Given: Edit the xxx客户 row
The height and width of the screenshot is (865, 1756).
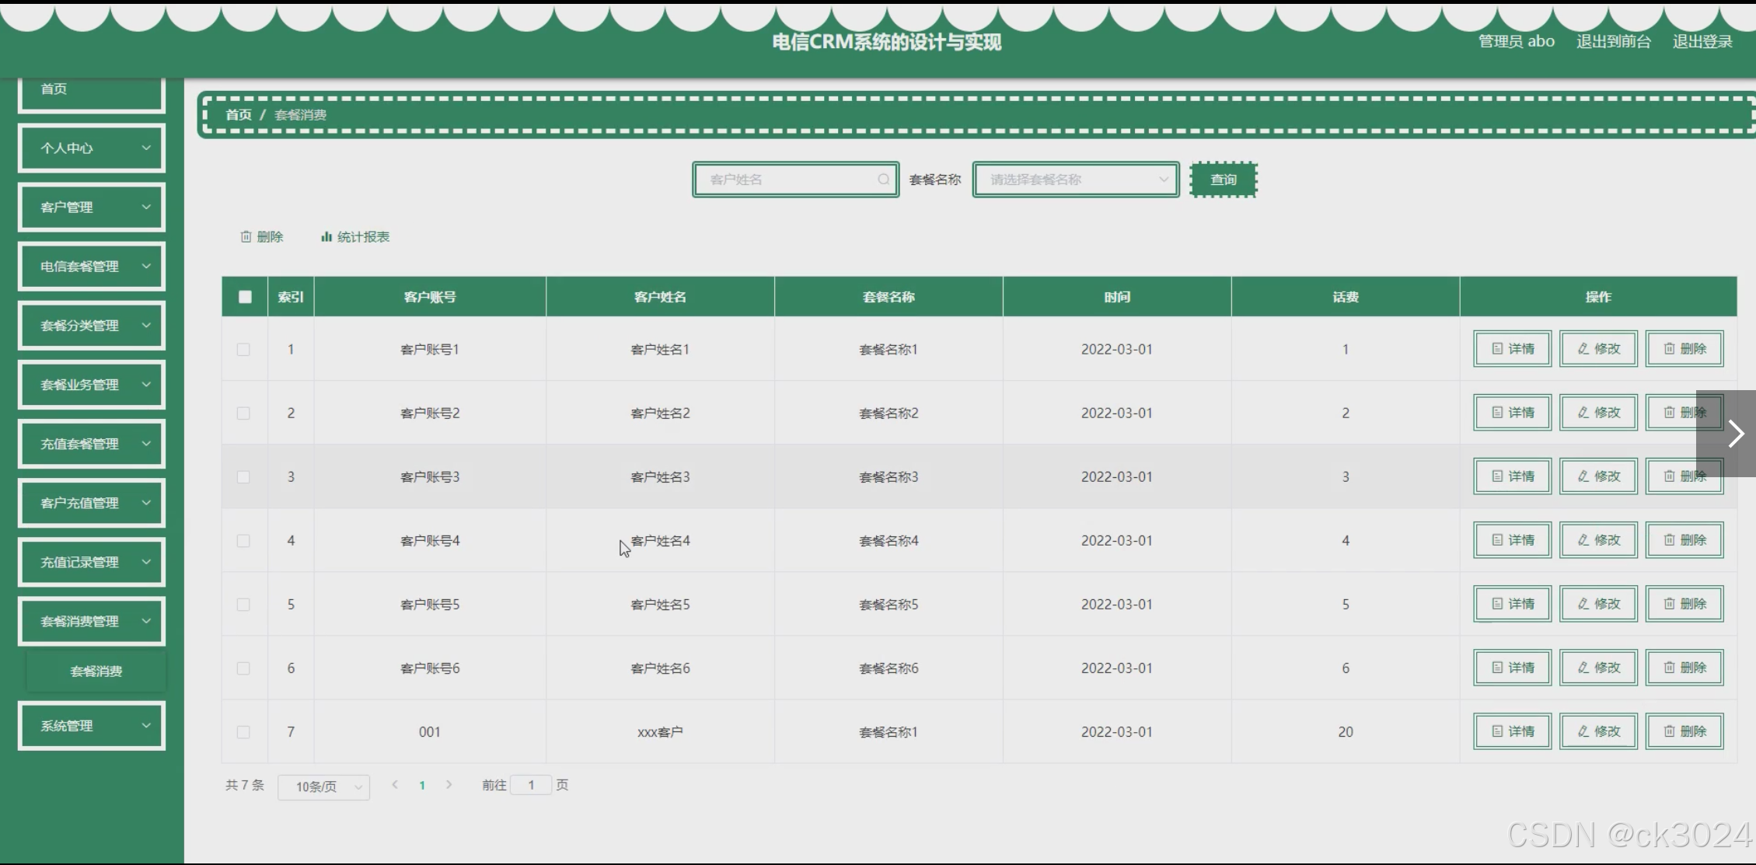Looking at the screenshot, I should coord(1598,731).
